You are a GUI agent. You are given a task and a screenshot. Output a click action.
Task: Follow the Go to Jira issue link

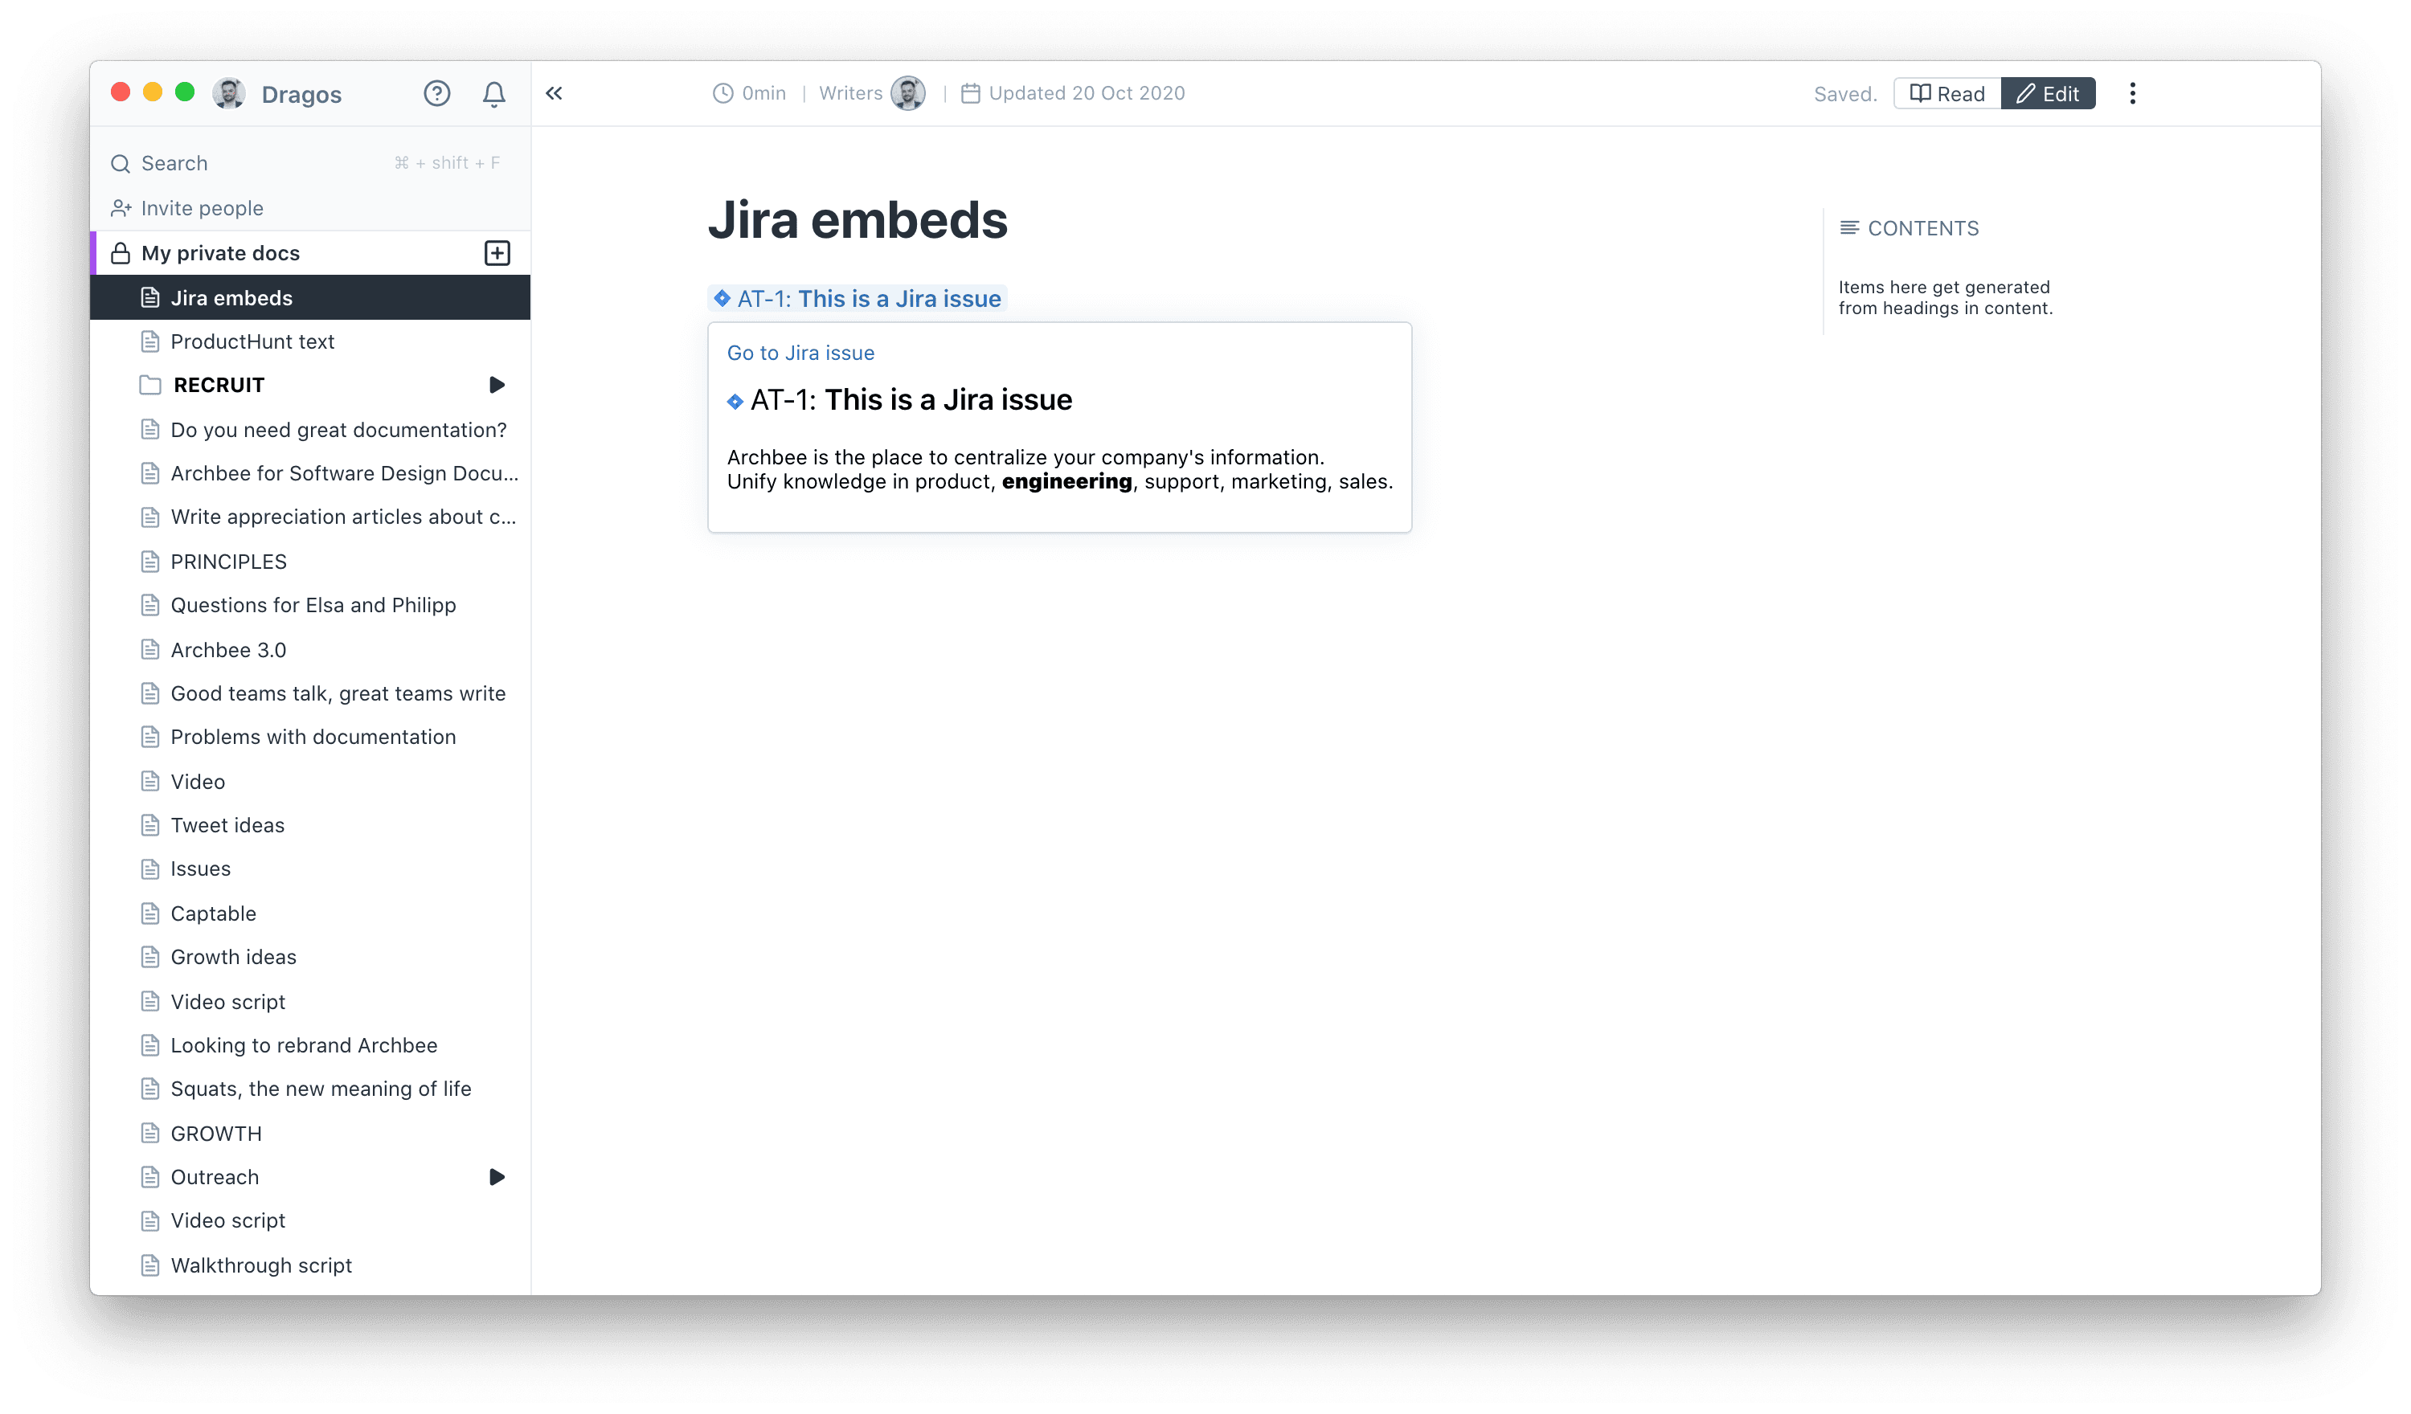tap(800, 353)
